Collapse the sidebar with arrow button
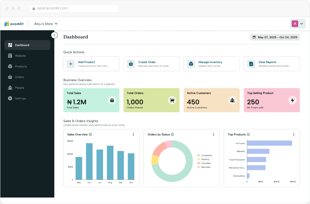The height and width of the screenshot is (204, 310). [x=54, y=35]
